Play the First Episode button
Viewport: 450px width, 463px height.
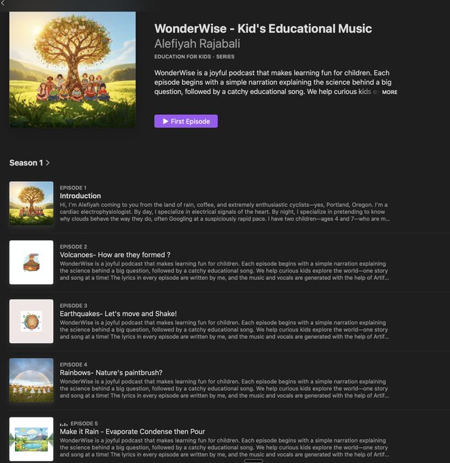[x=186, y=121]
